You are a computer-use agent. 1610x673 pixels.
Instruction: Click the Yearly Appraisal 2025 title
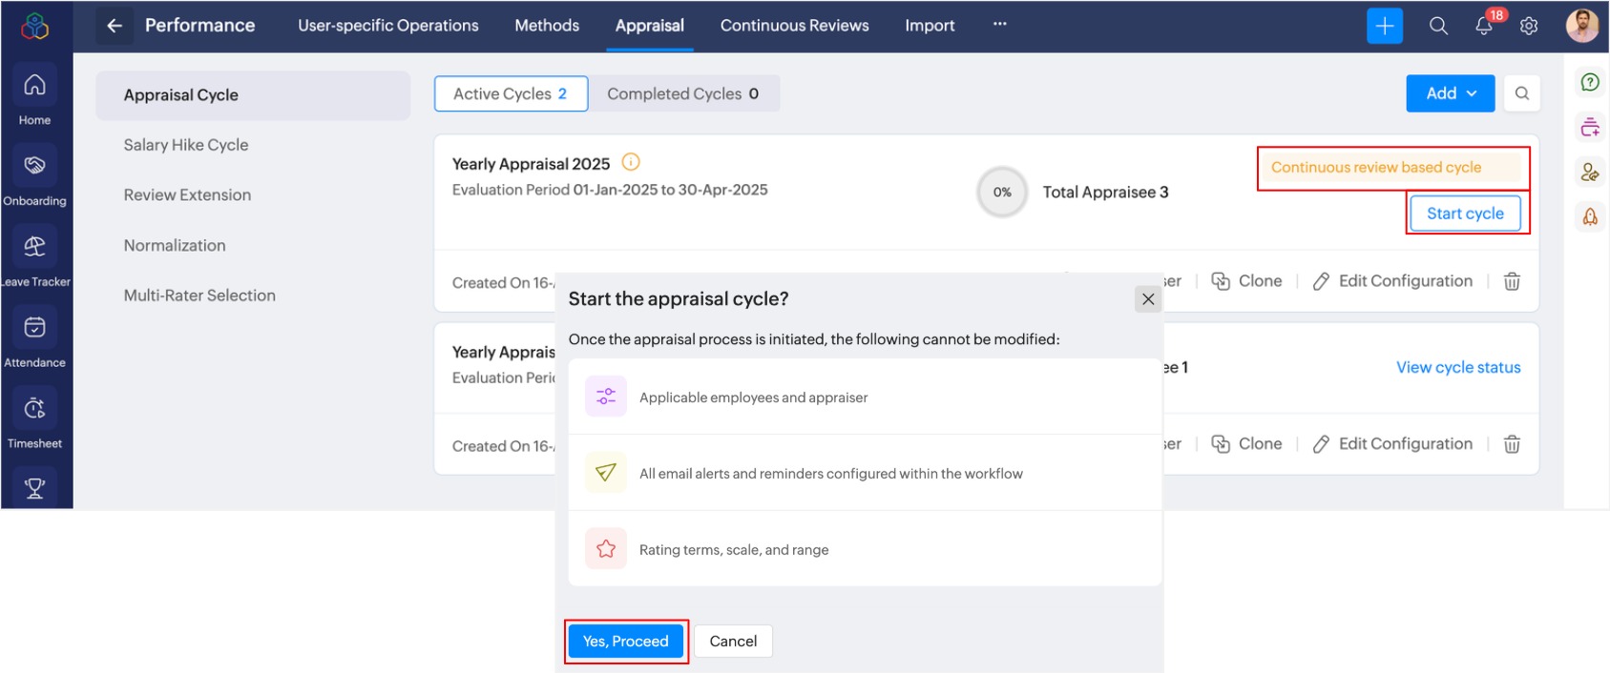(531, 164)
